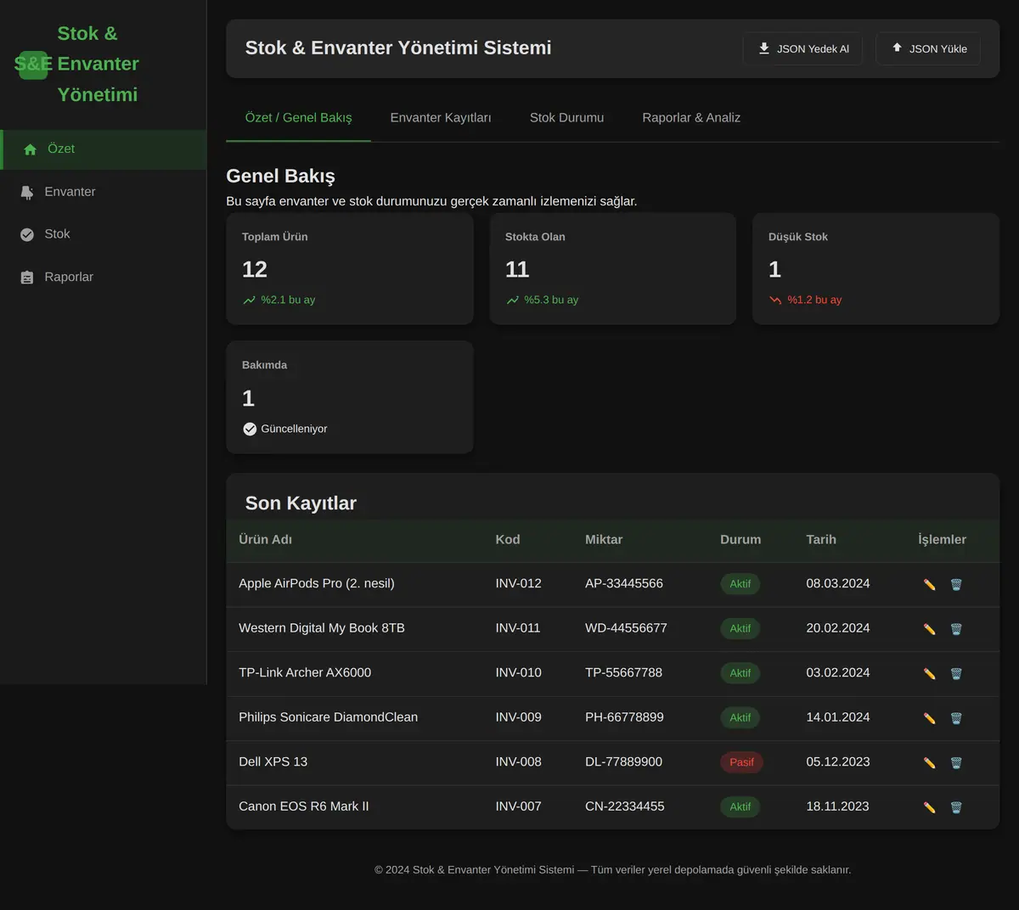Click the JSON Yedek Al button

tap(802, 49)
